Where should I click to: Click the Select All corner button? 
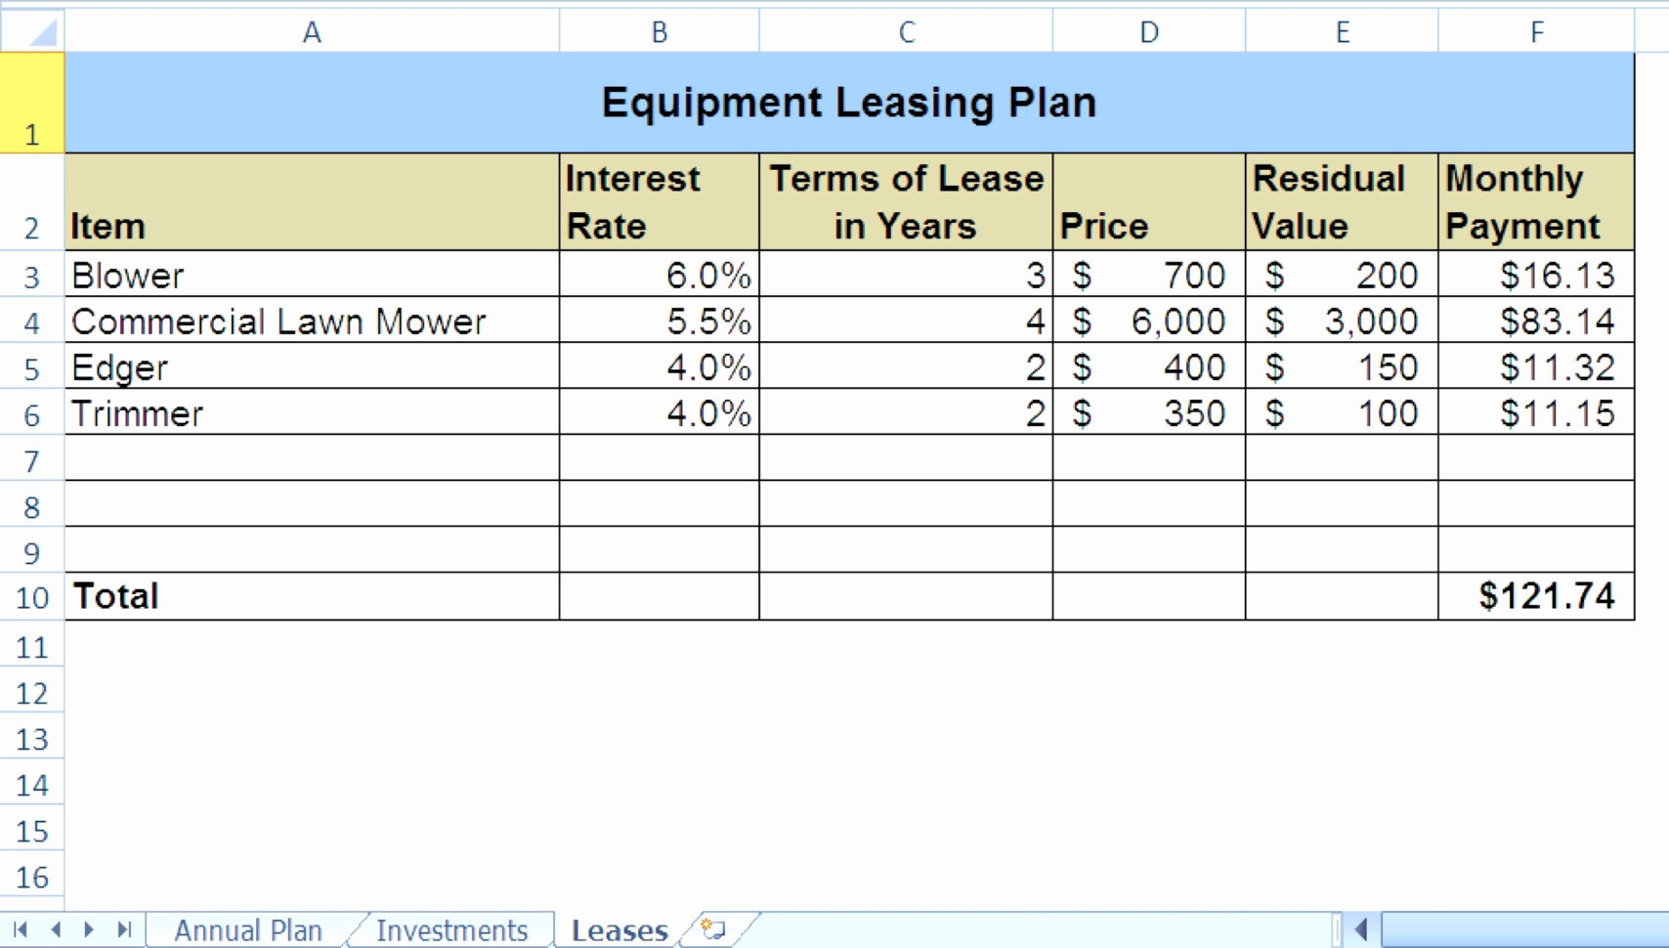point(31,30)
